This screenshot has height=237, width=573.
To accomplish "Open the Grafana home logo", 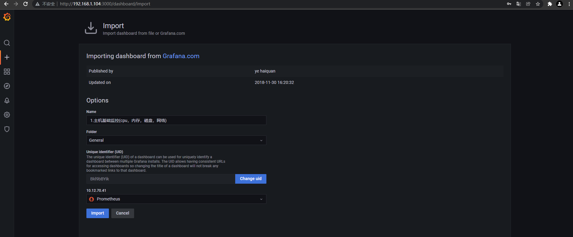I will [7, 17].
